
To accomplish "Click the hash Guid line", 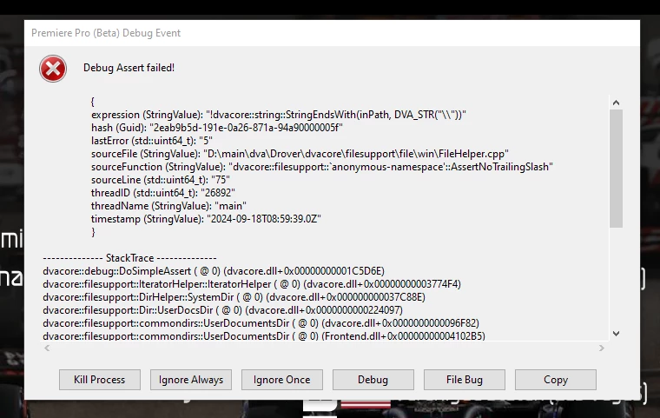I will click(x=217, y=128).
